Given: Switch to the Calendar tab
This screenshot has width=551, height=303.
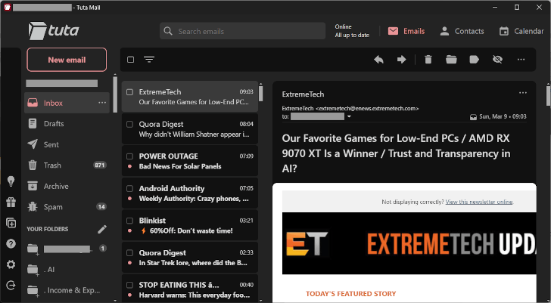Looking at the screenshot, I should (x=521, y=31).
